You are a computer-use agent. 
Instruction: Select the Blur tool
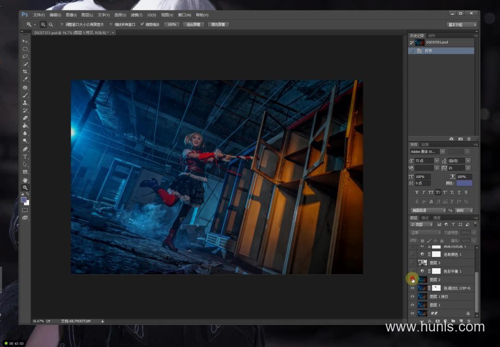25,133
